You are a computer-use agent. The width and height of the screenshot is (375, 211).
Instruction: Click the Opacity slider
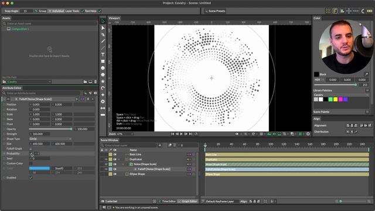[50, 129]
